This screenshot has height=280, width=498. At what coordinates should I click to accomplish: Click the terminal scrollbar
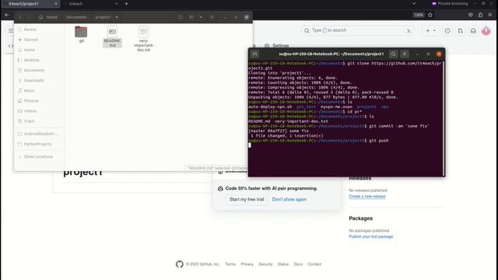click(x=443, y=118)
